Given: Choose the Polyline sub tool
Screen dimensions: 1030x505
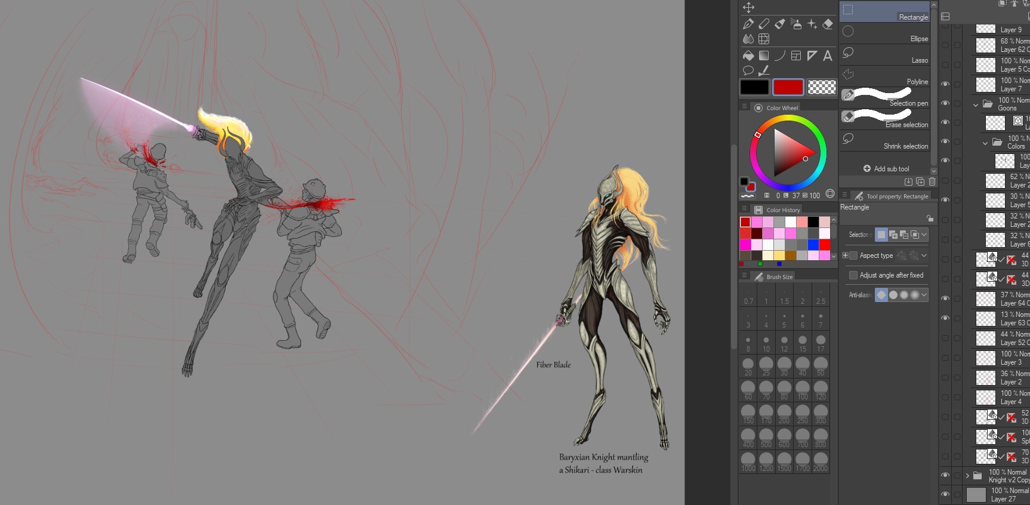Looking at the screenshot, I should [885, 76].
